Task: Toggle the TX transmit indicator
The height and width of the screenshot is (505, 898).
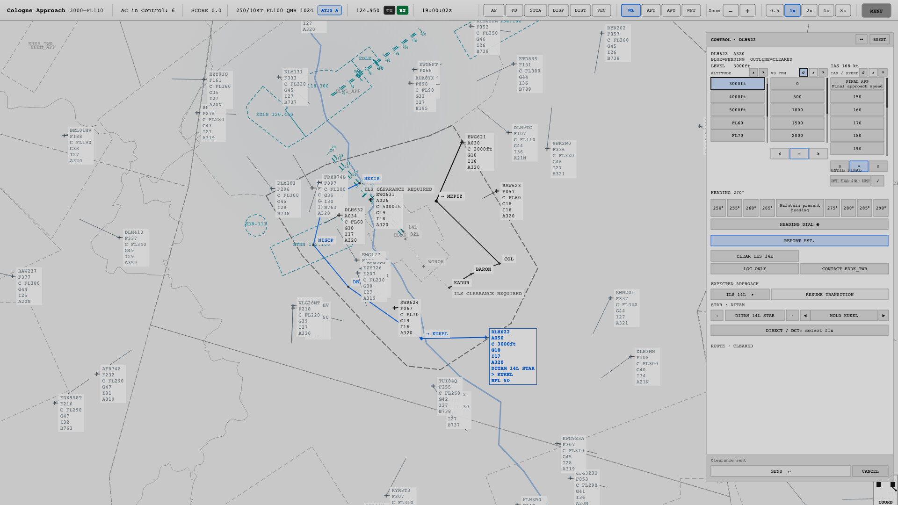Action: point(389,10)
